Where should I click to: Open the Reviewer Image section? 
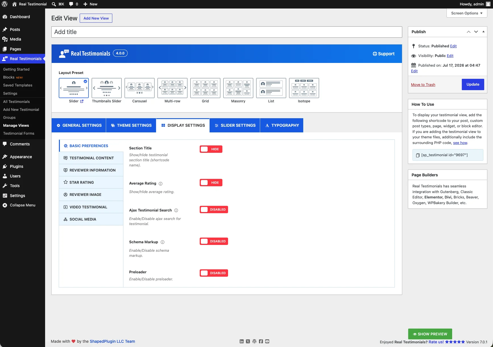point(91,194)
